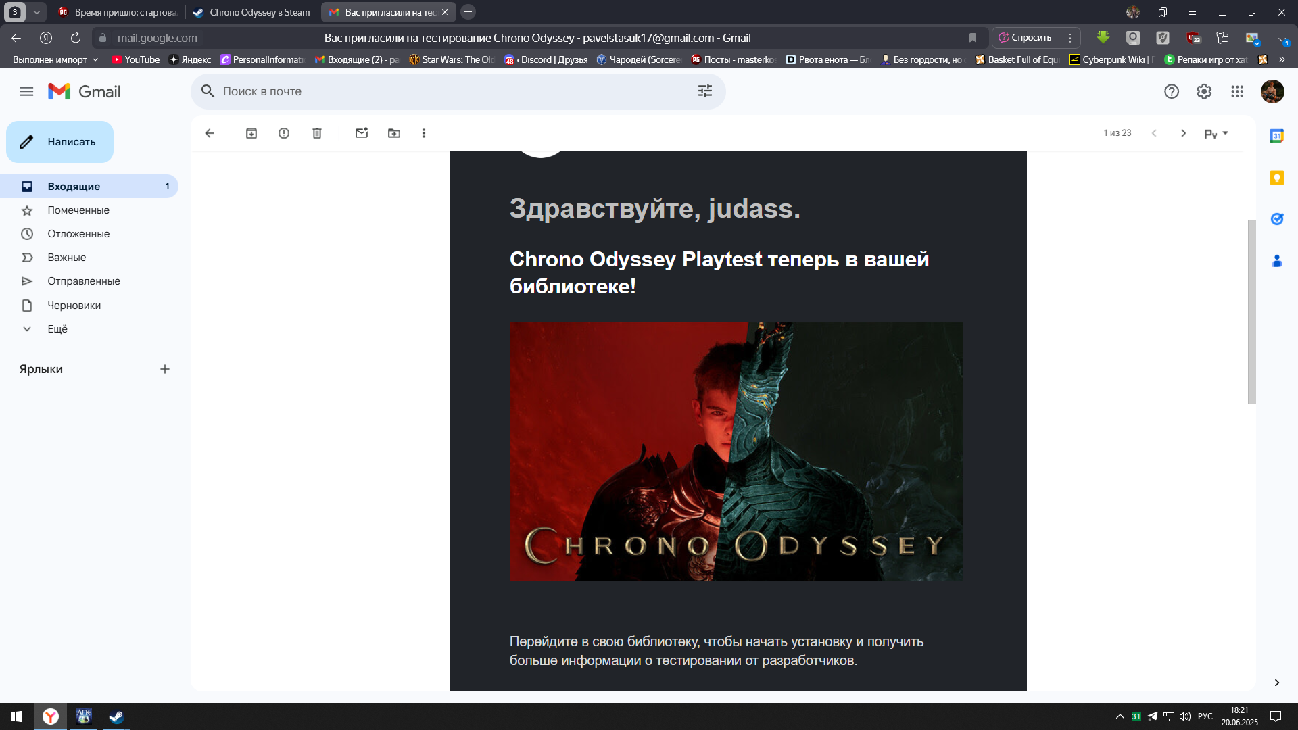Click the back-to-inbox arrow in Gmail toolbar
The height and width of the screenshot is (730, 1298).
210,133
